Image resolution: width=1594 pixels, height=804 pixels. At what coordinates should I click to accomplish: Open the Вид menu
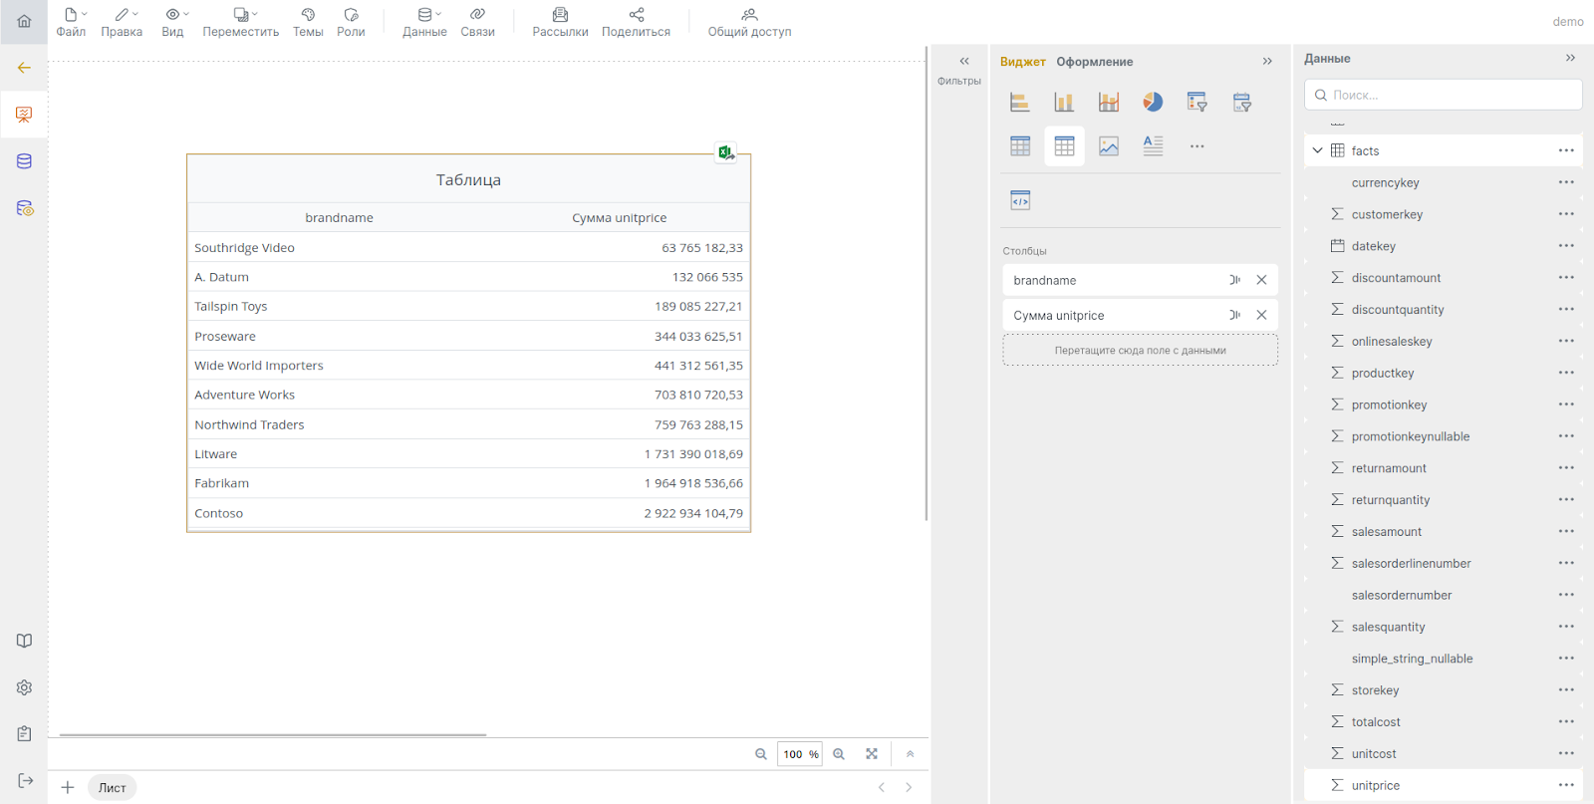point(173,22)
